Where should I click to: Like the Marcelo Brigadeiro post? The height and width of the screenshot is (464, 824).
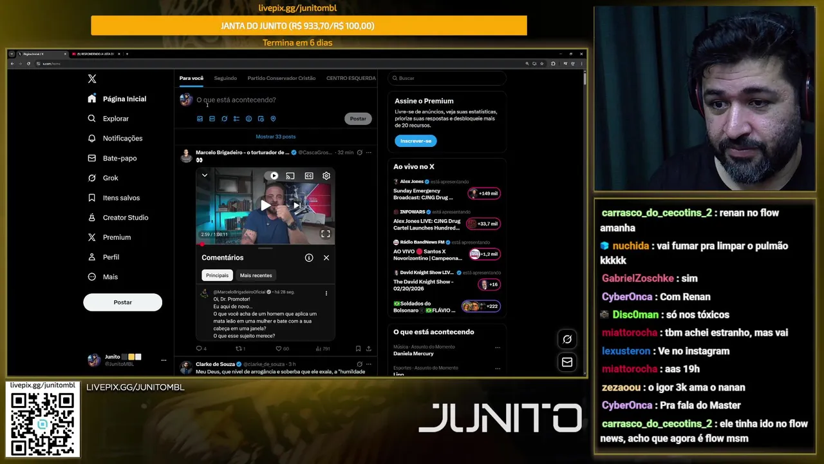click(x=282, y=349)
